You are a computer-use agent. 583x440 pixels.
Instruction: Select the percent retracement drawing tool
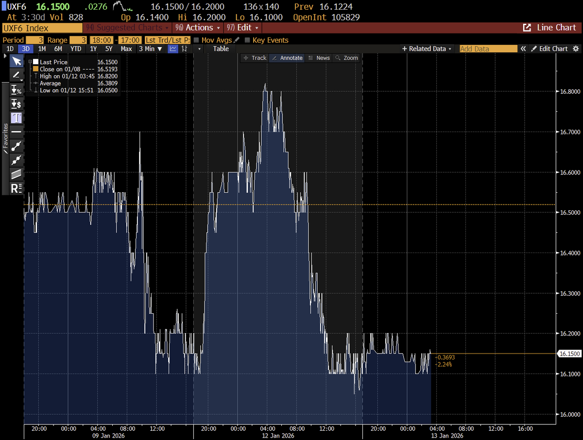(16, 90)
